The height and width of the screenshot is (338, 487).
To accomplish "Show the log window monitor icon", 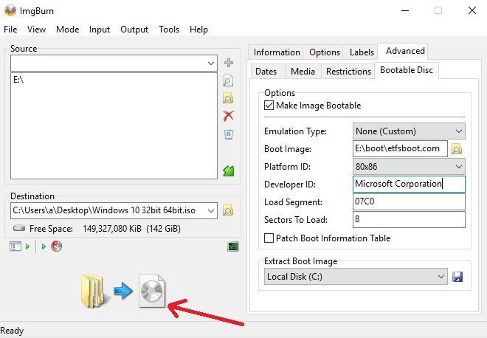I will pos(233,246).
